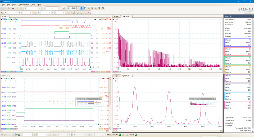Image resolution: width=254 pixels, height=137 pixels.
Task: Increase the x 33.15 zoom factor
Action: 78,8
